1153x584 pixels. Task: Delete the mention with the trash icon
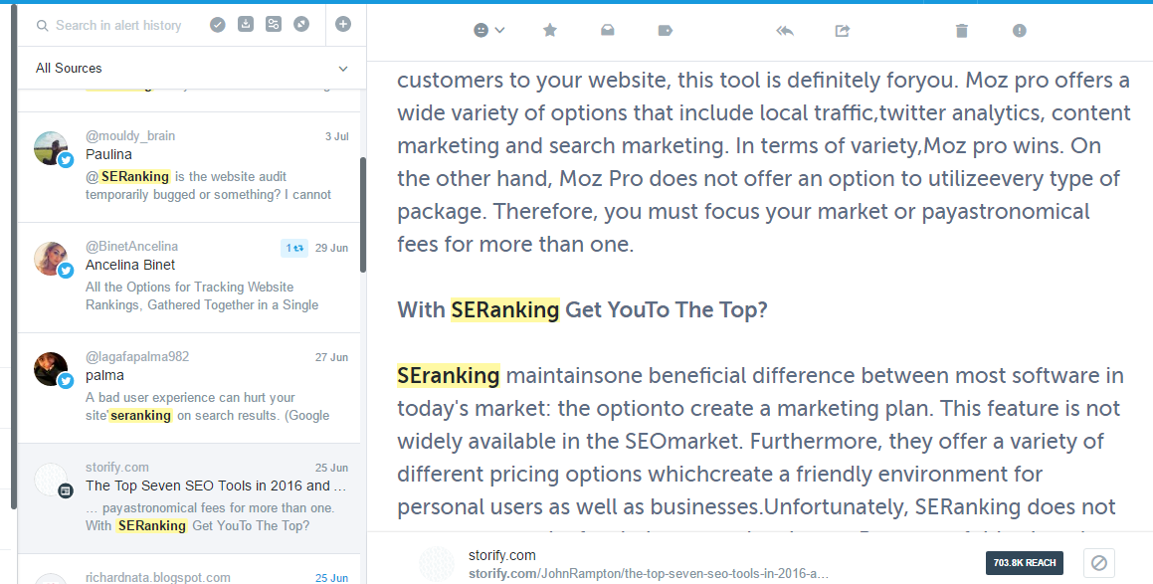click(961, 31)
